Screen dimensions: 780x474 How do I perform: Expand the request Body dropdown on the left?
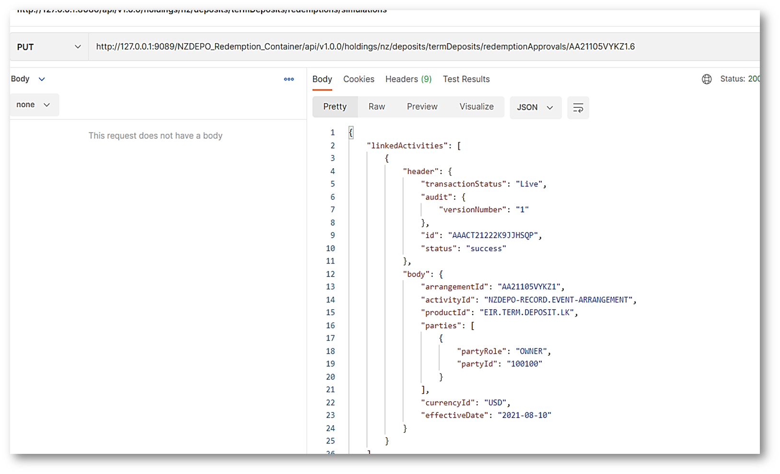coord(28,79)
